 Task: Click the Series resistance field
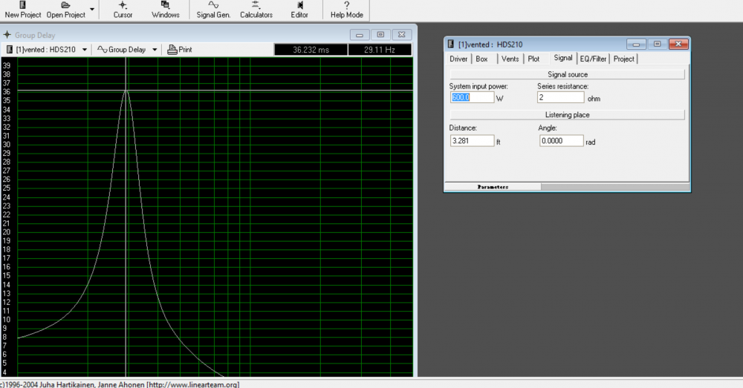coord(560,97)
